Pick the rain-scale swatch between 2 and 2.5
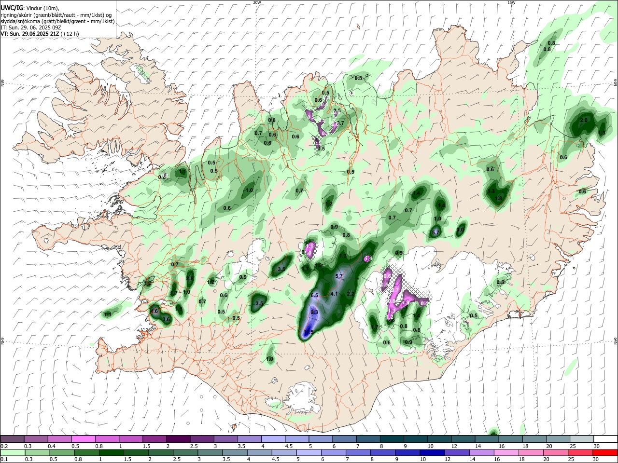 161,452
